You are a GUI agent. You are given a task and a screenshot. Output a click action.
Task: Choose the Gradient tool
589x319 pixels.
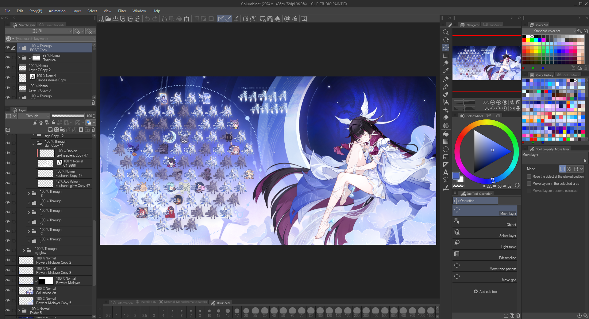click(446, 142)
